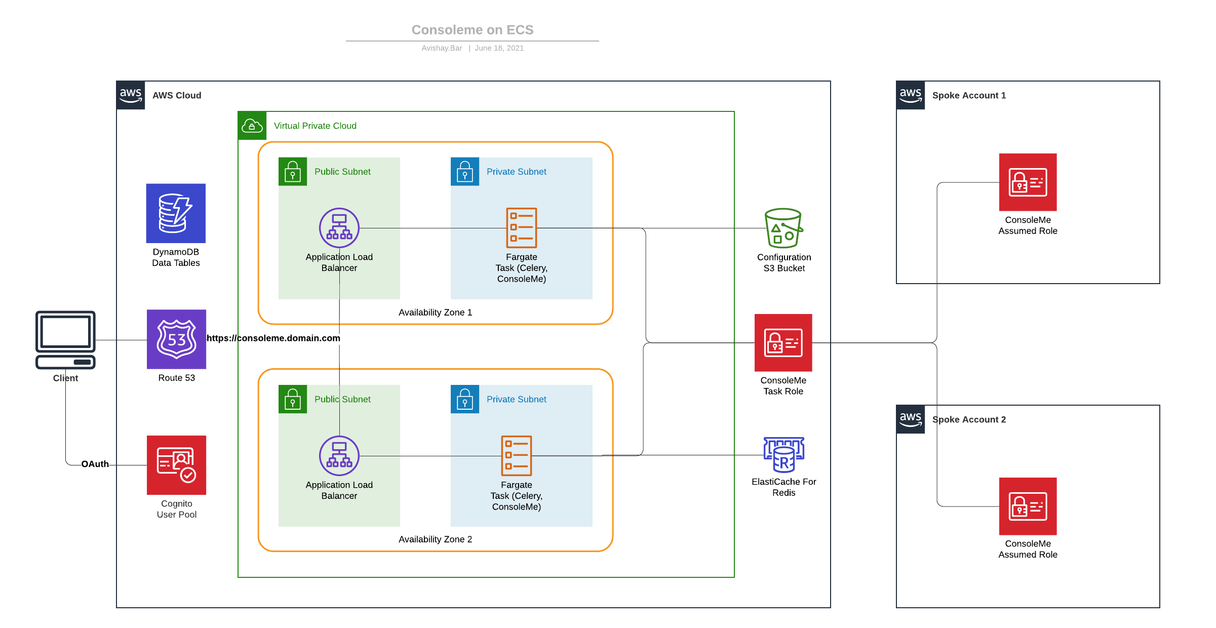Click Private Subnet lock icon in Zone 2
The image size is (1216, 628).
click(x=465, y=399)
